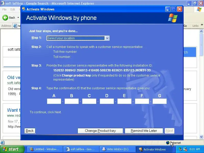
Task: Click confirmation ID field F
Action: point(142,101)
